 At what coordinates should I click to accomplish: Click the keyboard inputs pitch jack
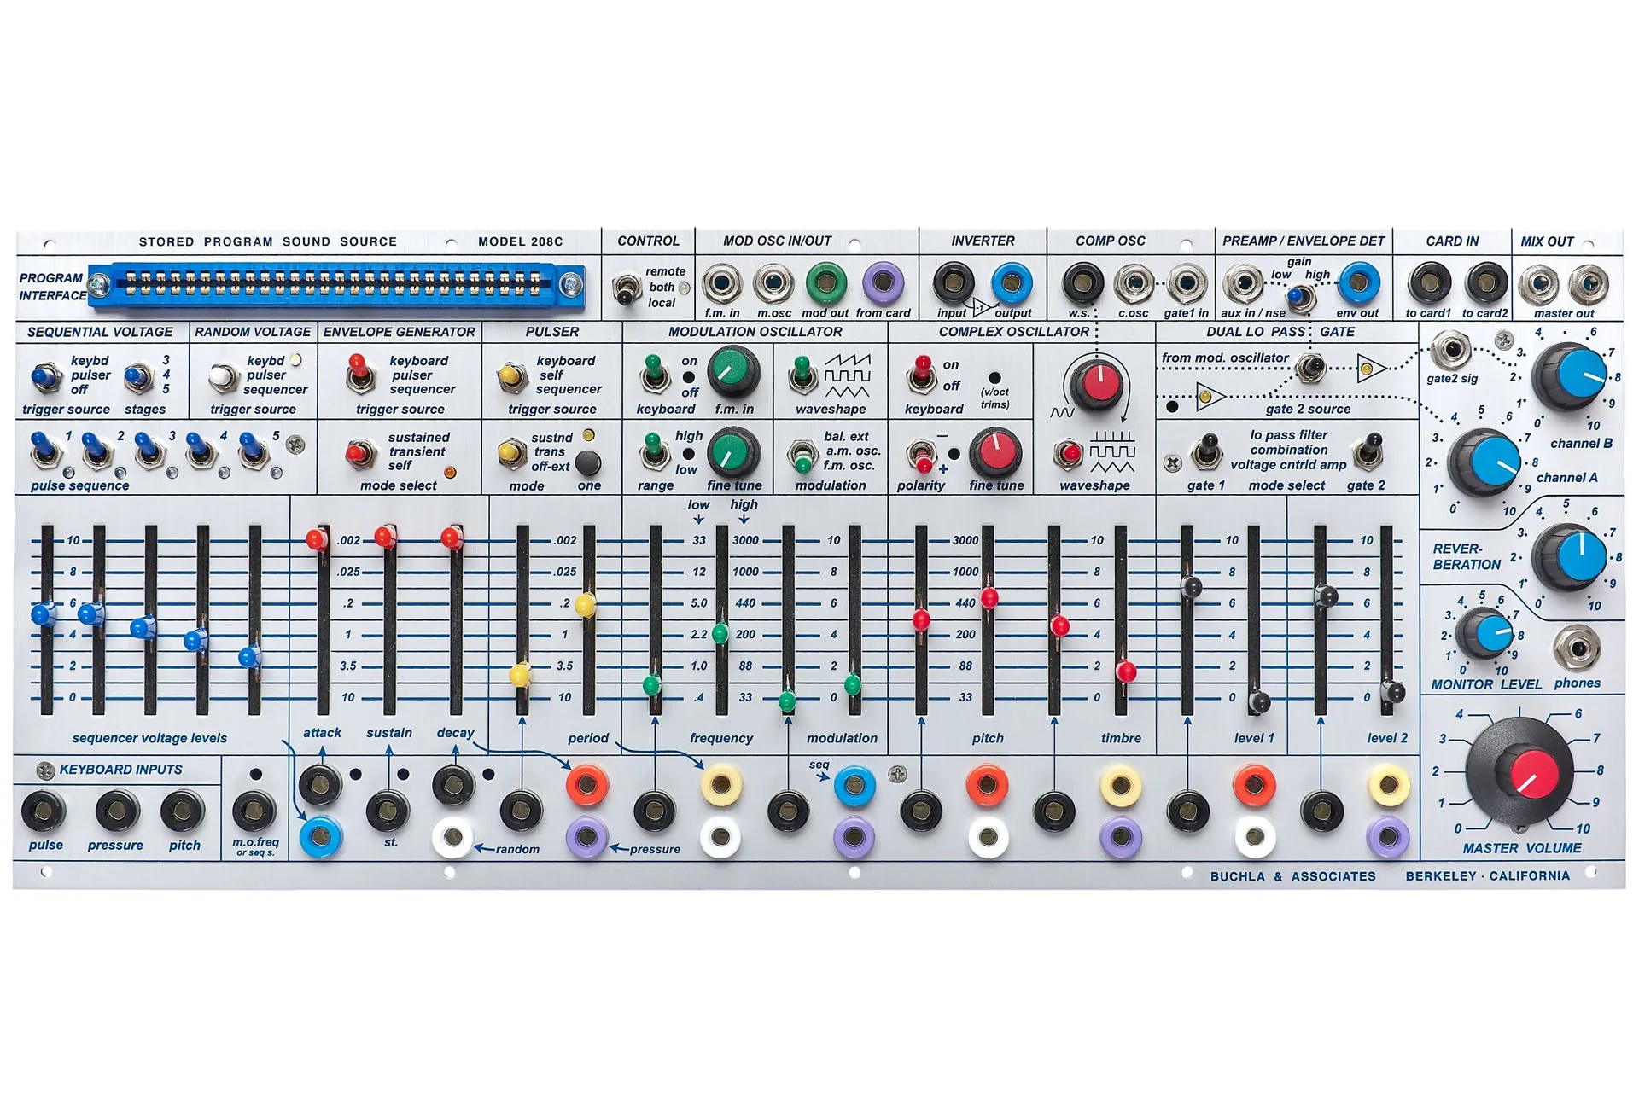tap(183, 811)
